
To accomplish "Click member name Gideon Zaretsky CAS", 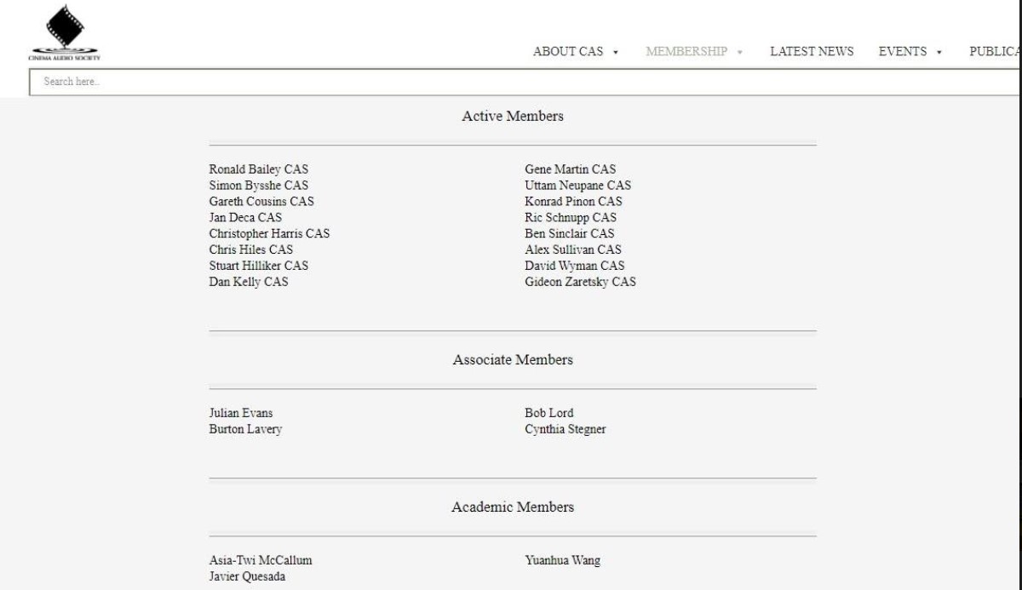I will coord(580,282).
